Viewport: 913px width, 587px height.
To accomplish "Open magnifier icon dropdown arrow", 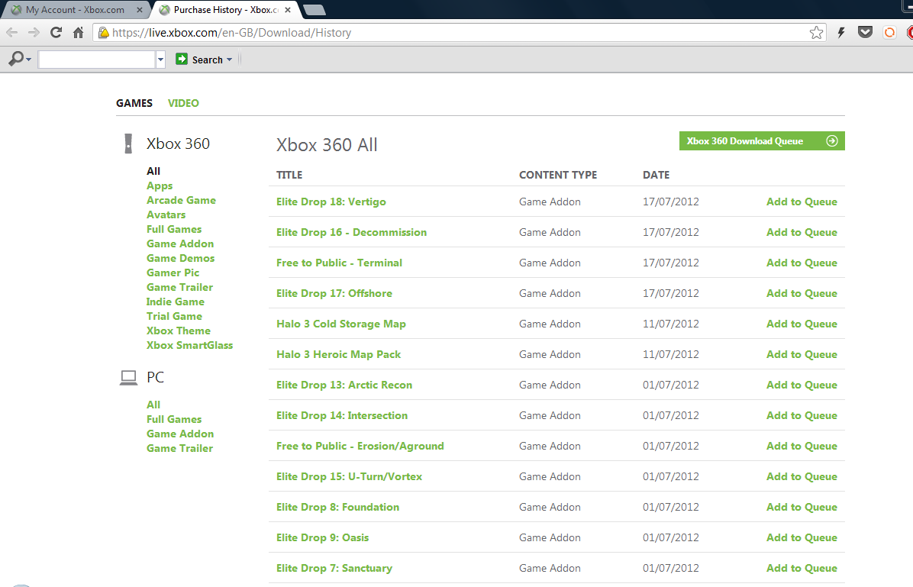I will tap(28, 60).
